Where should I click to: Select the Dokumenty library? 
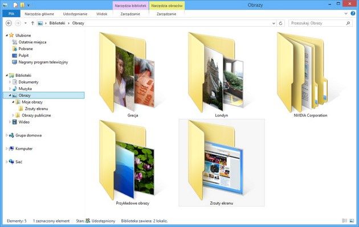[28, 82]
